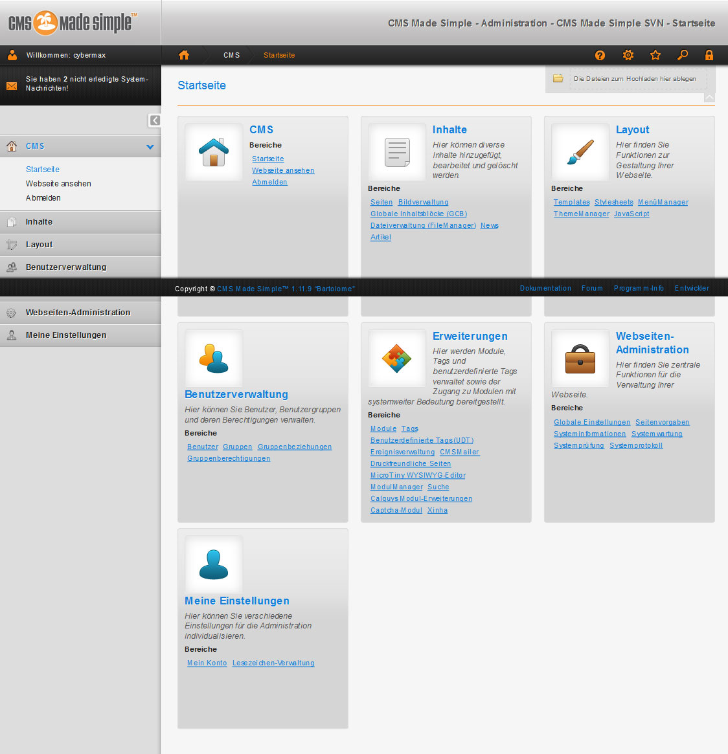Click the file upload dropzone area
The image size is (728, 754).
click(638, 78)
